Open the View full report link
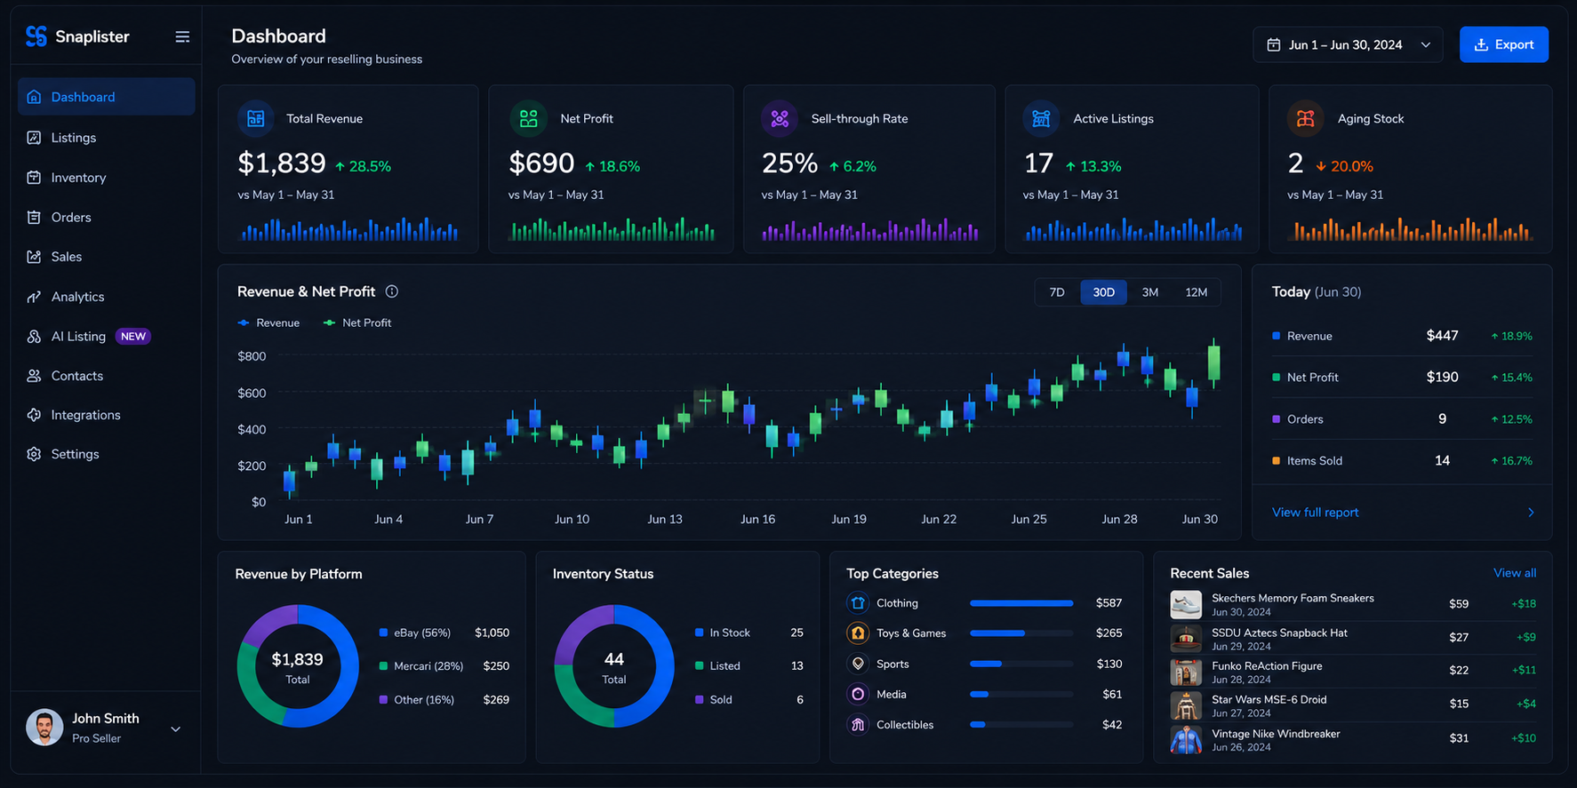The height and width of the screenshot is (788, 1577). tap(1316, 513)
